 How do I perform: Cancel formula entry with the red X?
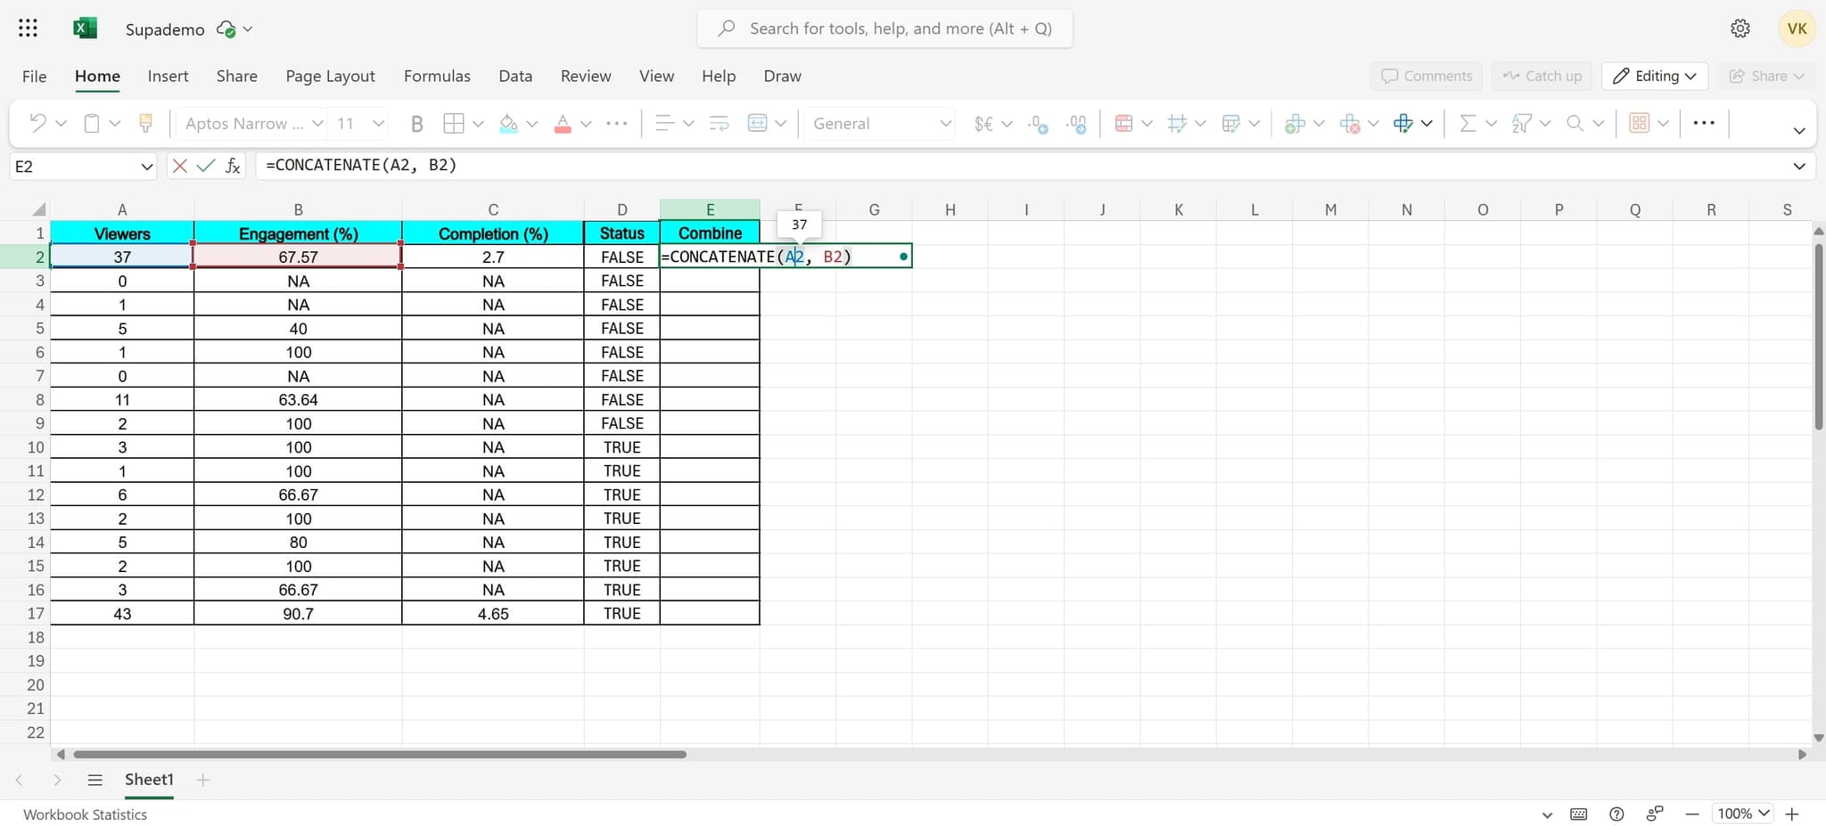pyautogui.click(x=179, y=166)
